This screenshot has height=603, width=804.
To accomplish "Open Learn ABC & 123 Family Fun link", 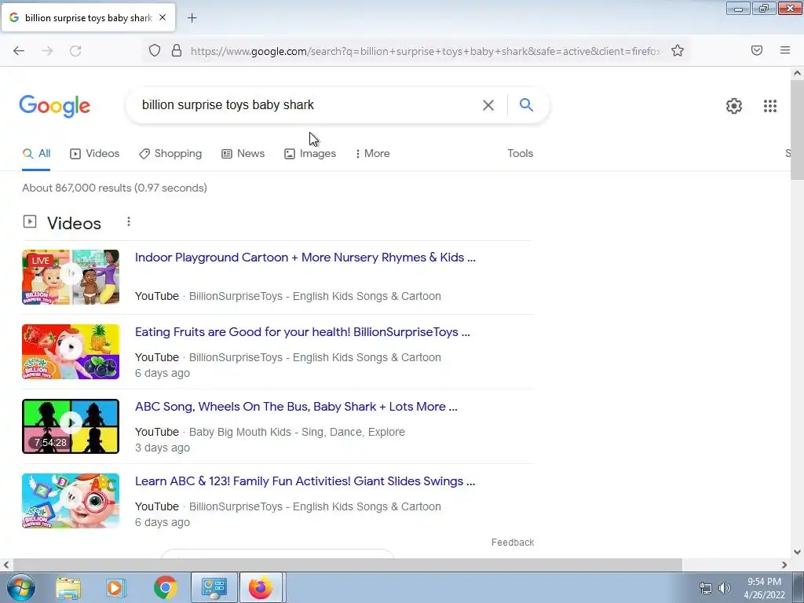I will [x=305, y=481].
